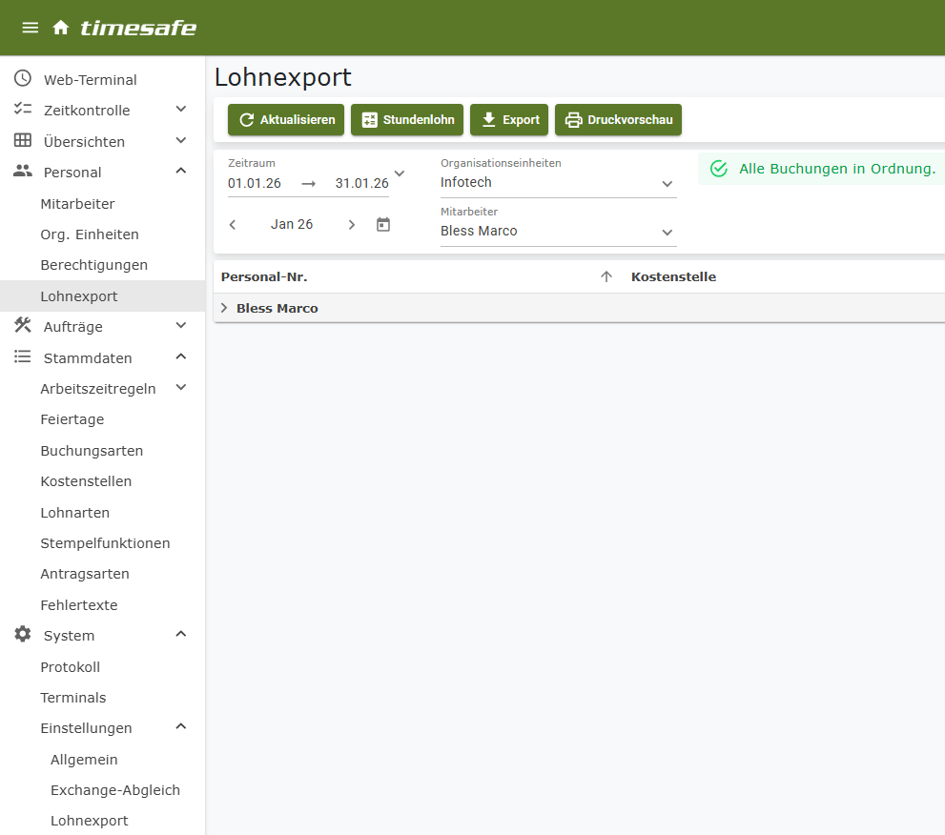Navigate to Kostenstellen in sidebar
Image resolution: width=945 pixels, height=835 pixels.
(x=86, y=481)
